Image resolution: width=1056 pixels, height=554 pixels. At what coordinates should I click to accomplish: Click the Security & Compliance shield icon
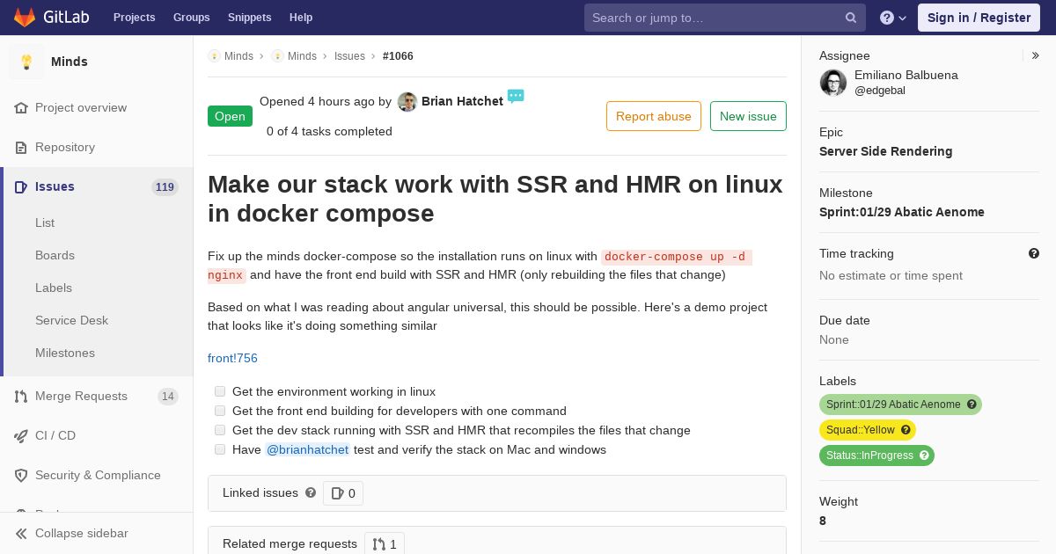[21, 476]
